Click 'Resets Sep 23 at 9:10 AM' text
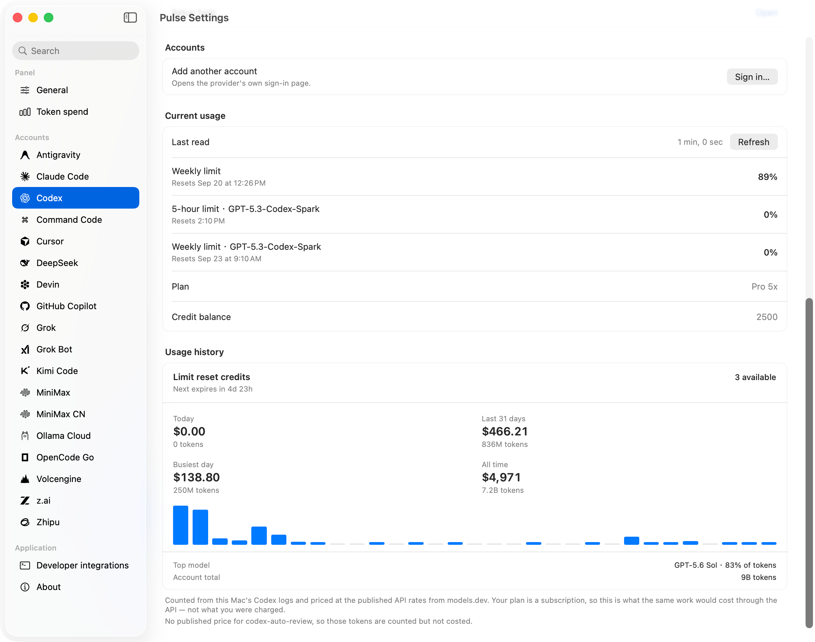Screen dimensions: 815x642 tap(216, 259)
